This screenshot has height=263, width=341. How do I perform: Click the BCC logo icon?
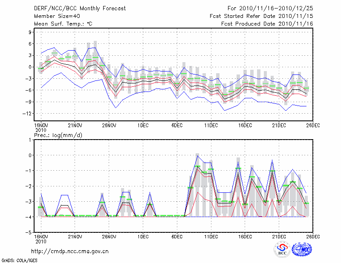282,250
